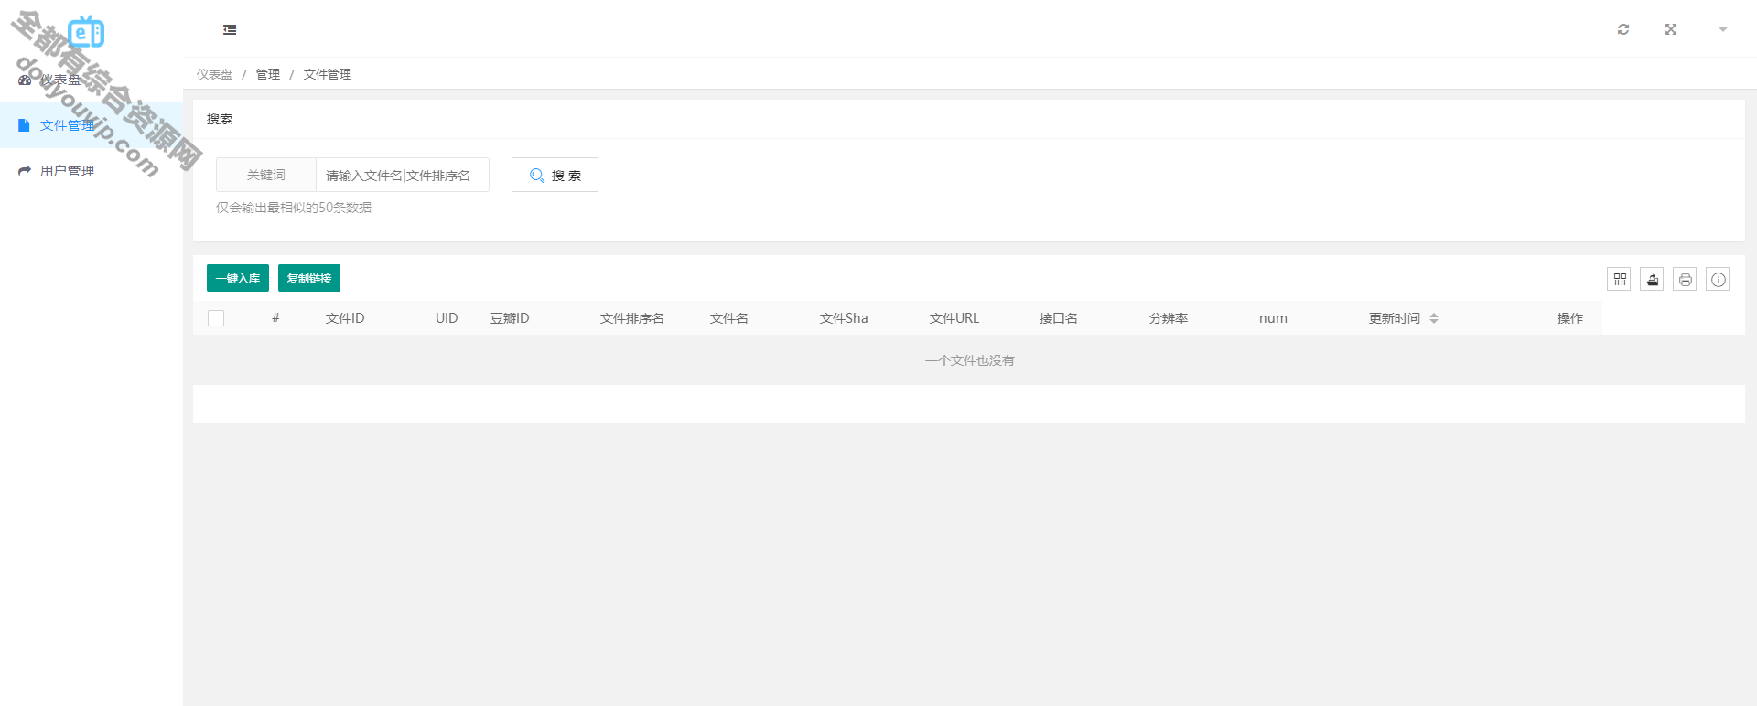This screenshot has height=706, width=1757.
Task: Click the 文件排序名 column header
Action: 632,318
